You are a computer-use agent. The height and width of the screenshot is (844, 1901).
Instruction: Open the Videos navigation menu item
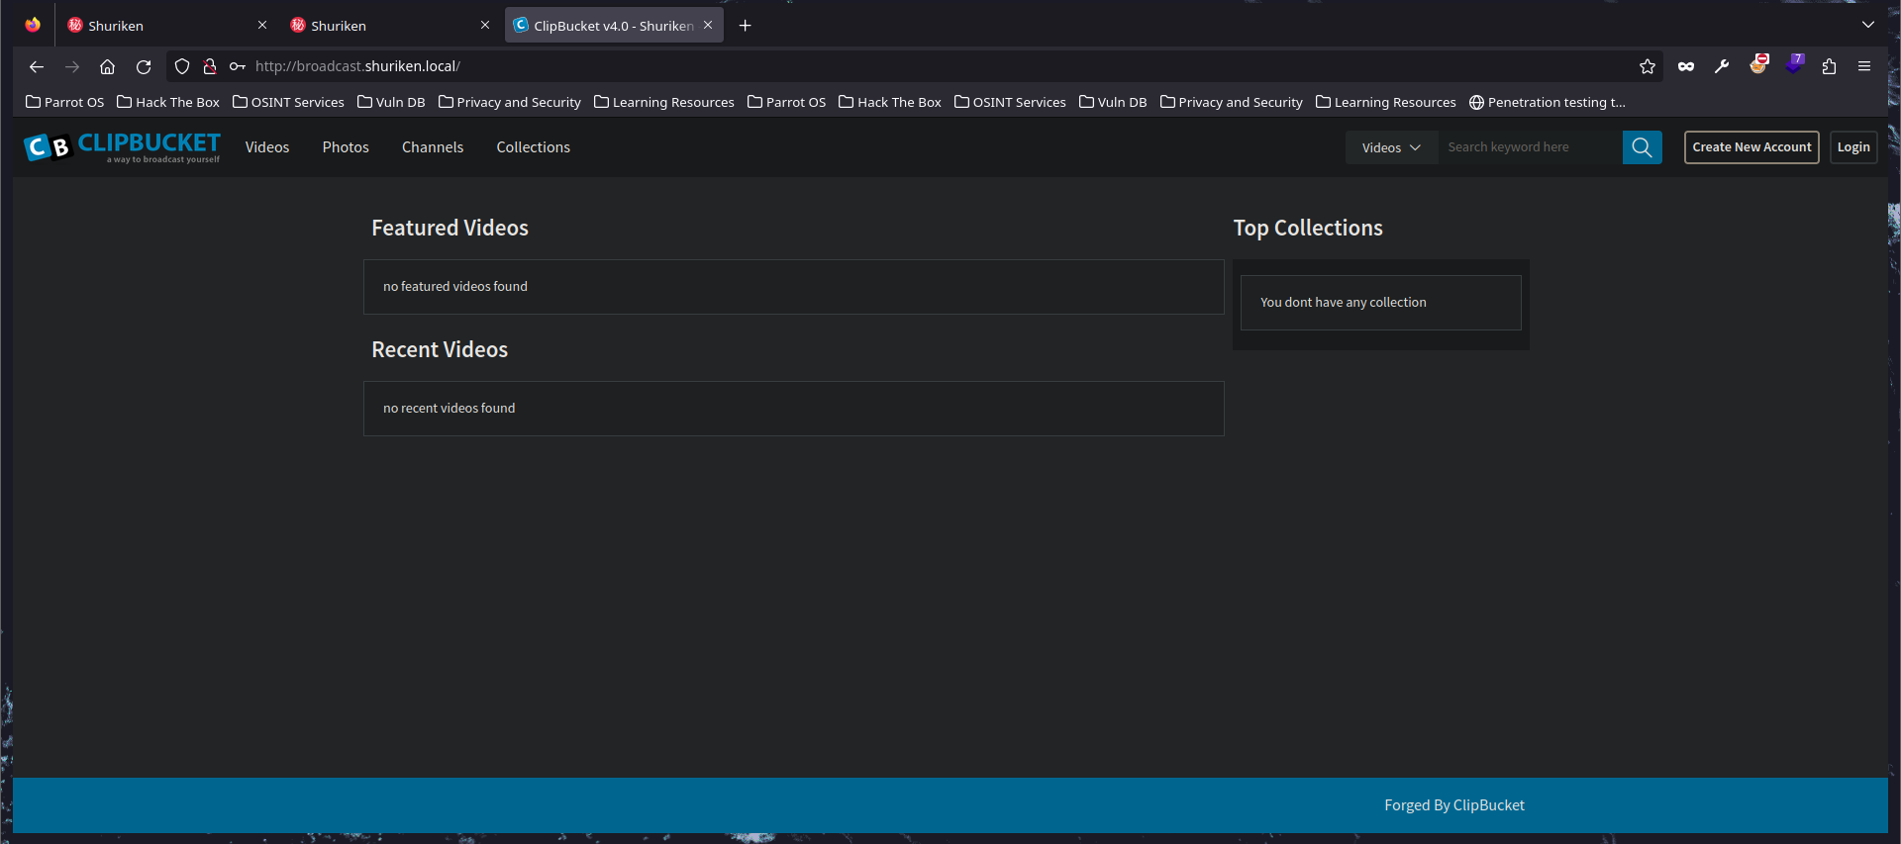click(x=267, y=147)
